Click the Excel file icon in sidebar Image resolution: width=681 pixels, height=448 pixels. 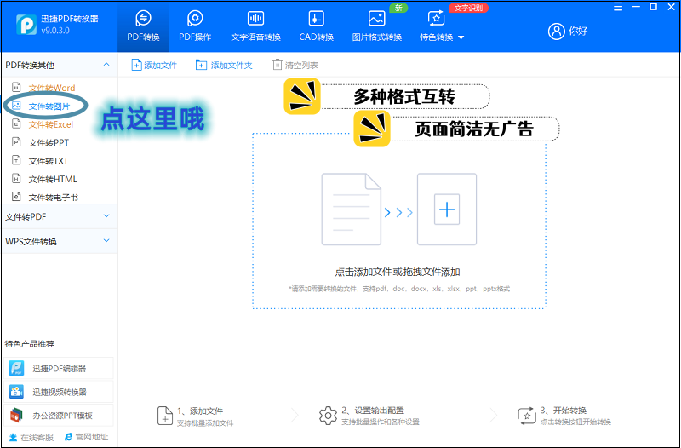[16, 123]
